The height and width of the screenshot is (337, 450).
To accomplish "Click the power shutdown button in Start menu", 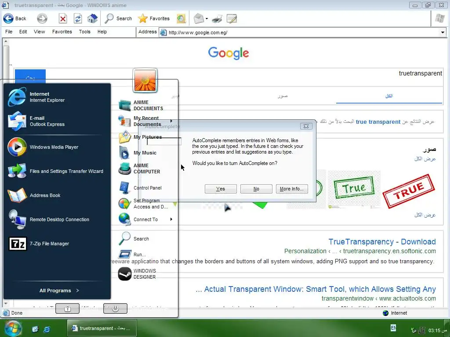I will (x=115, y=308).
